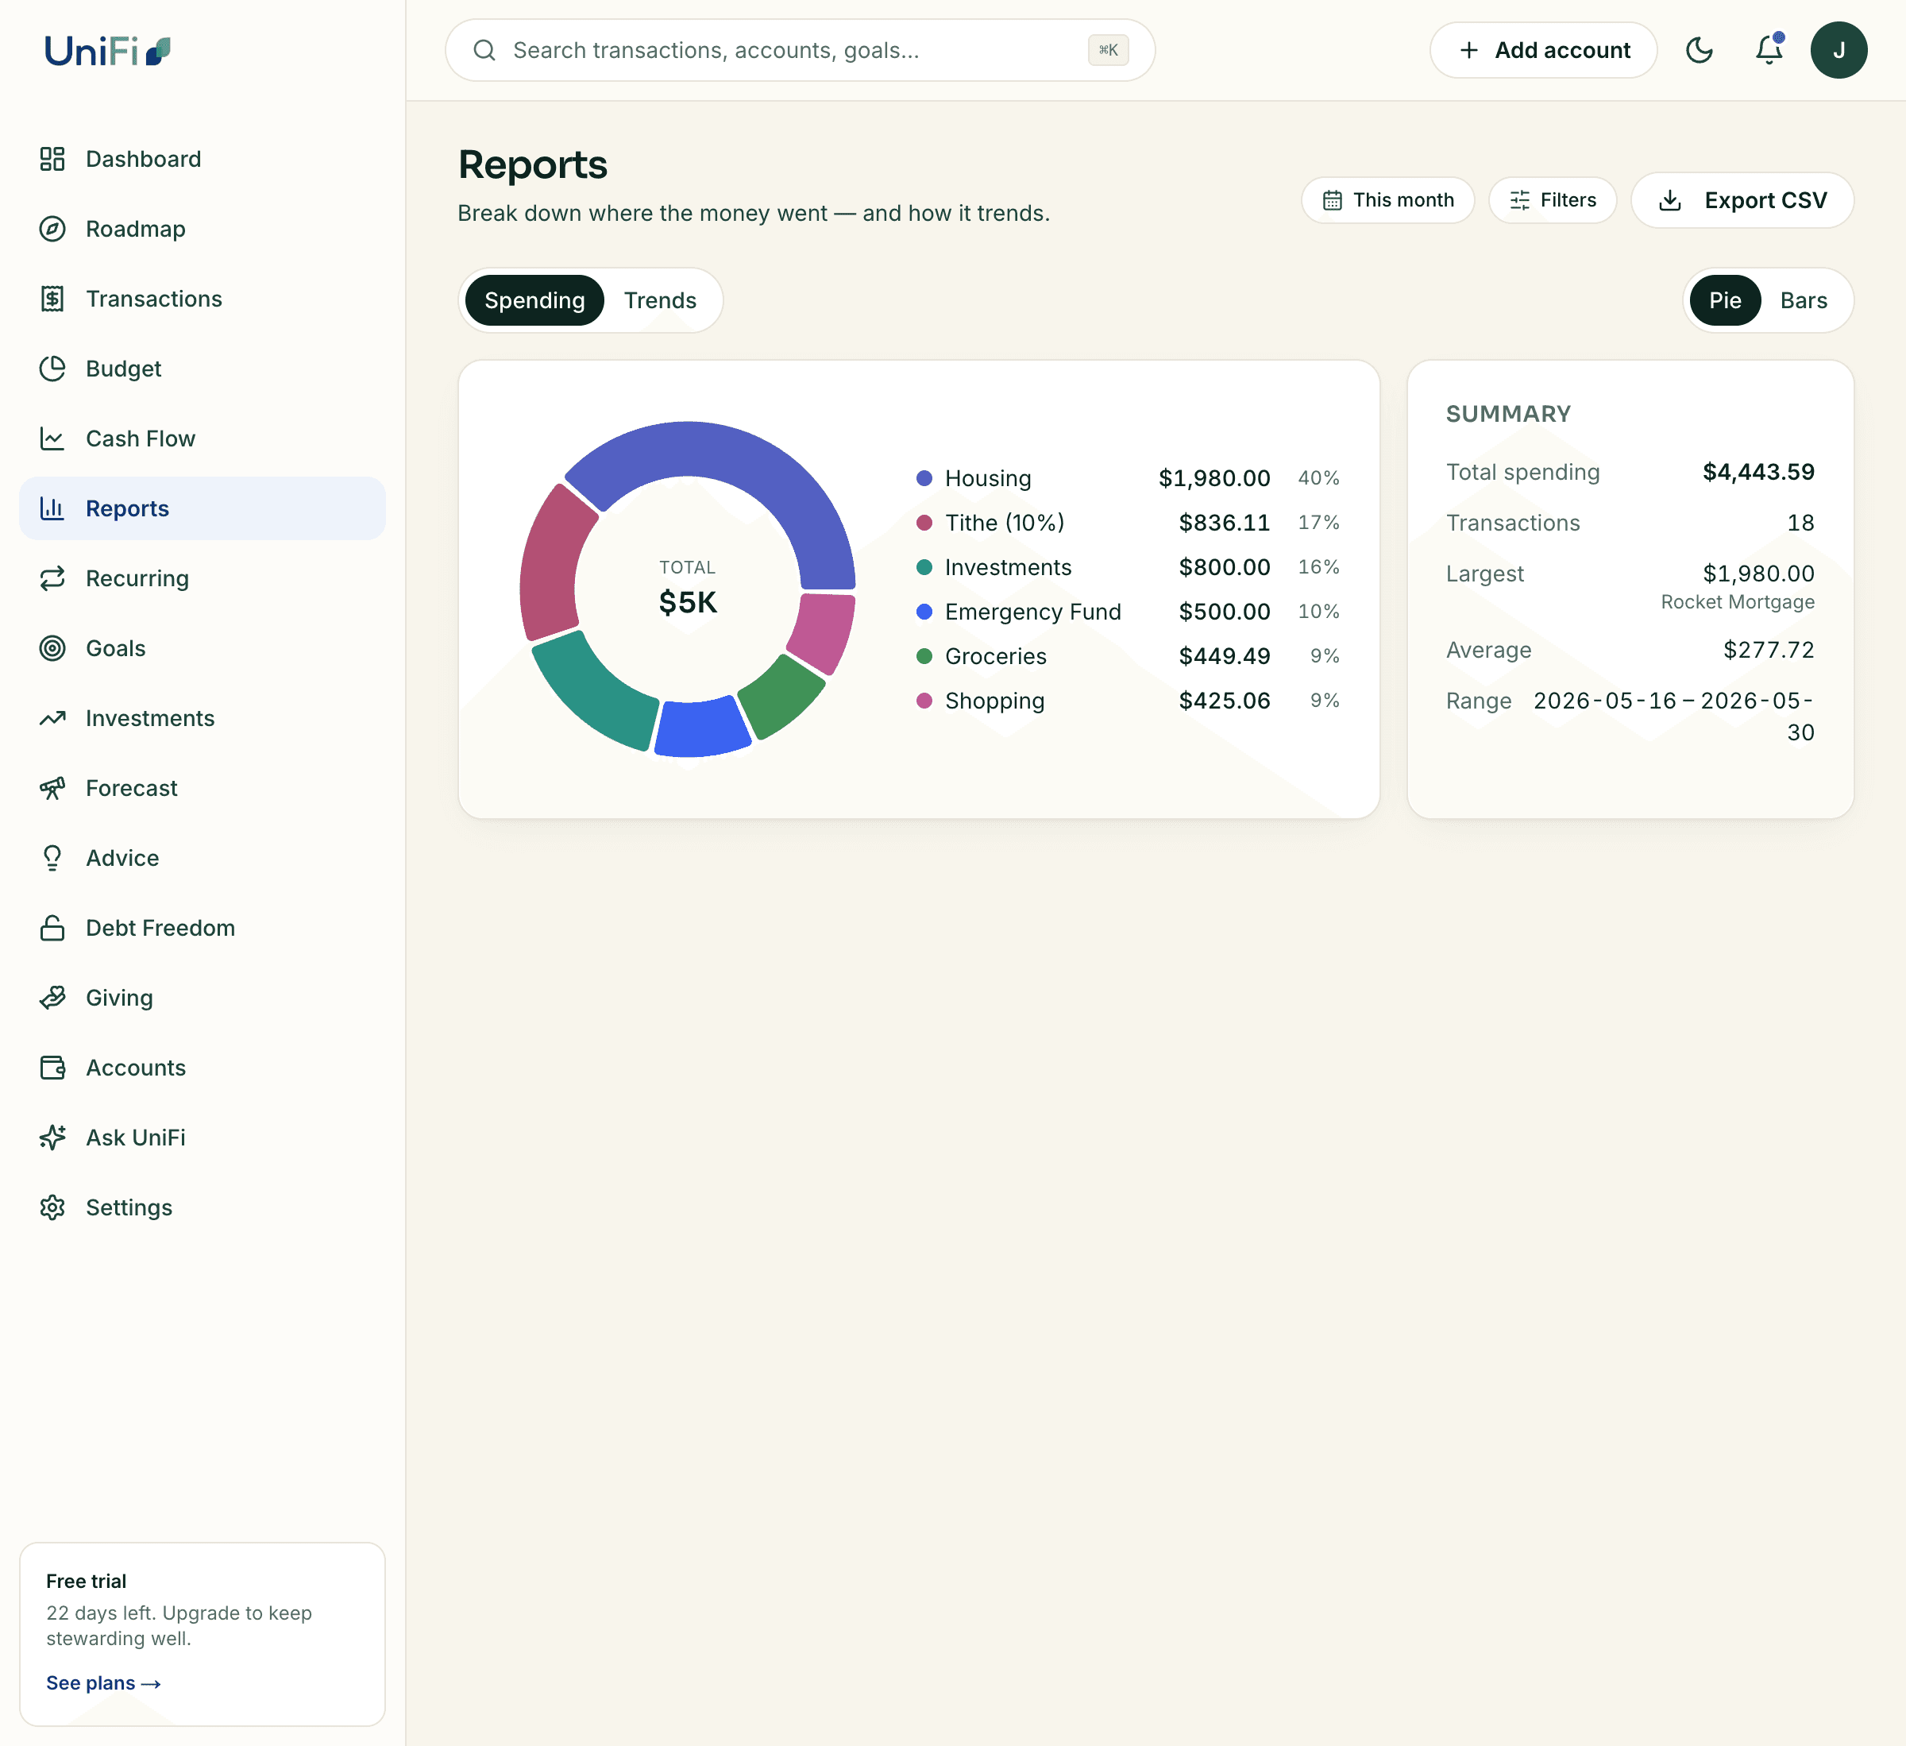Click the sliders icon in Filters
The height and width of the screenshot is (1746, 1906).
coord(1519,200)
